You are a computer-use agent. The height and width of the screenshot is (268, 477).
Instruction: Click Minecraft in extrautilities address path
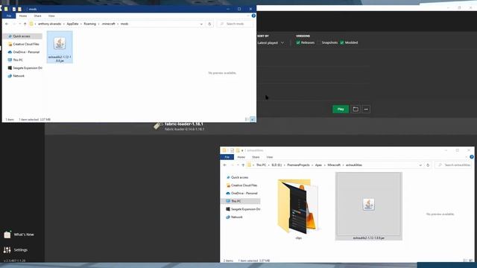point(334,165)
